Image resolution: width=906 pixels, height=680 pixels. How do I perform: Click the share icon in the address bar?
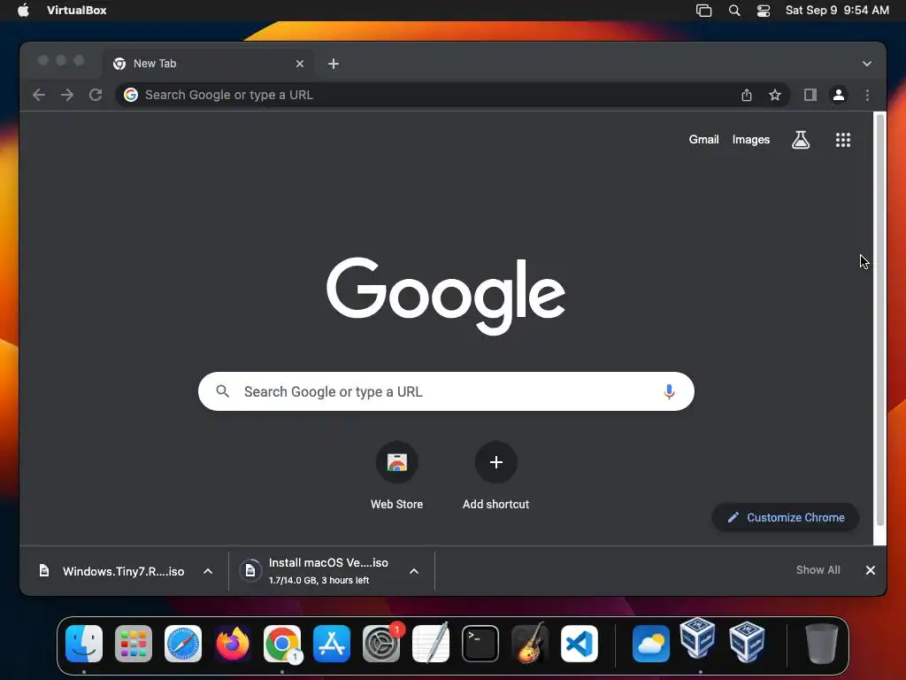point(747,95)
